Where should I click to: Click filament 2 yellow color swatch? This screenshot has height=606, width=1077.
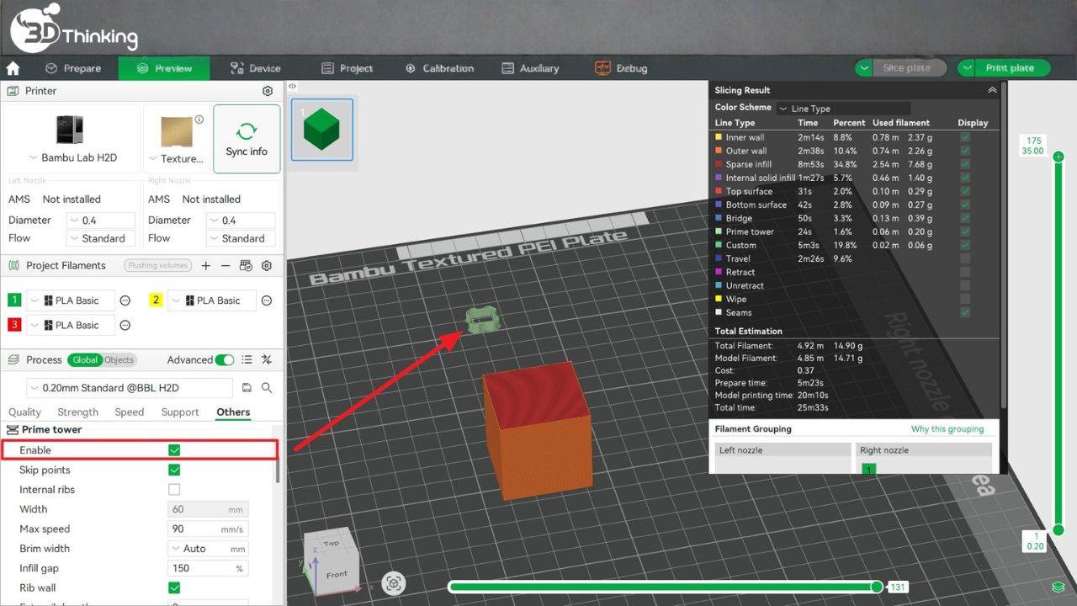[156, 300]
